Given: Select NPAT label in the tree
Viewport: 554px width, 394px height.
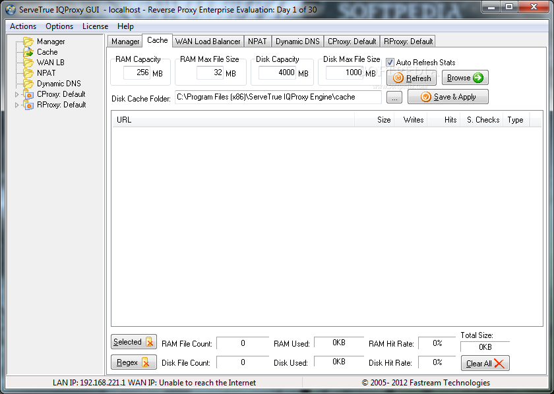Looking at the screenshot, I should point(46,73).
